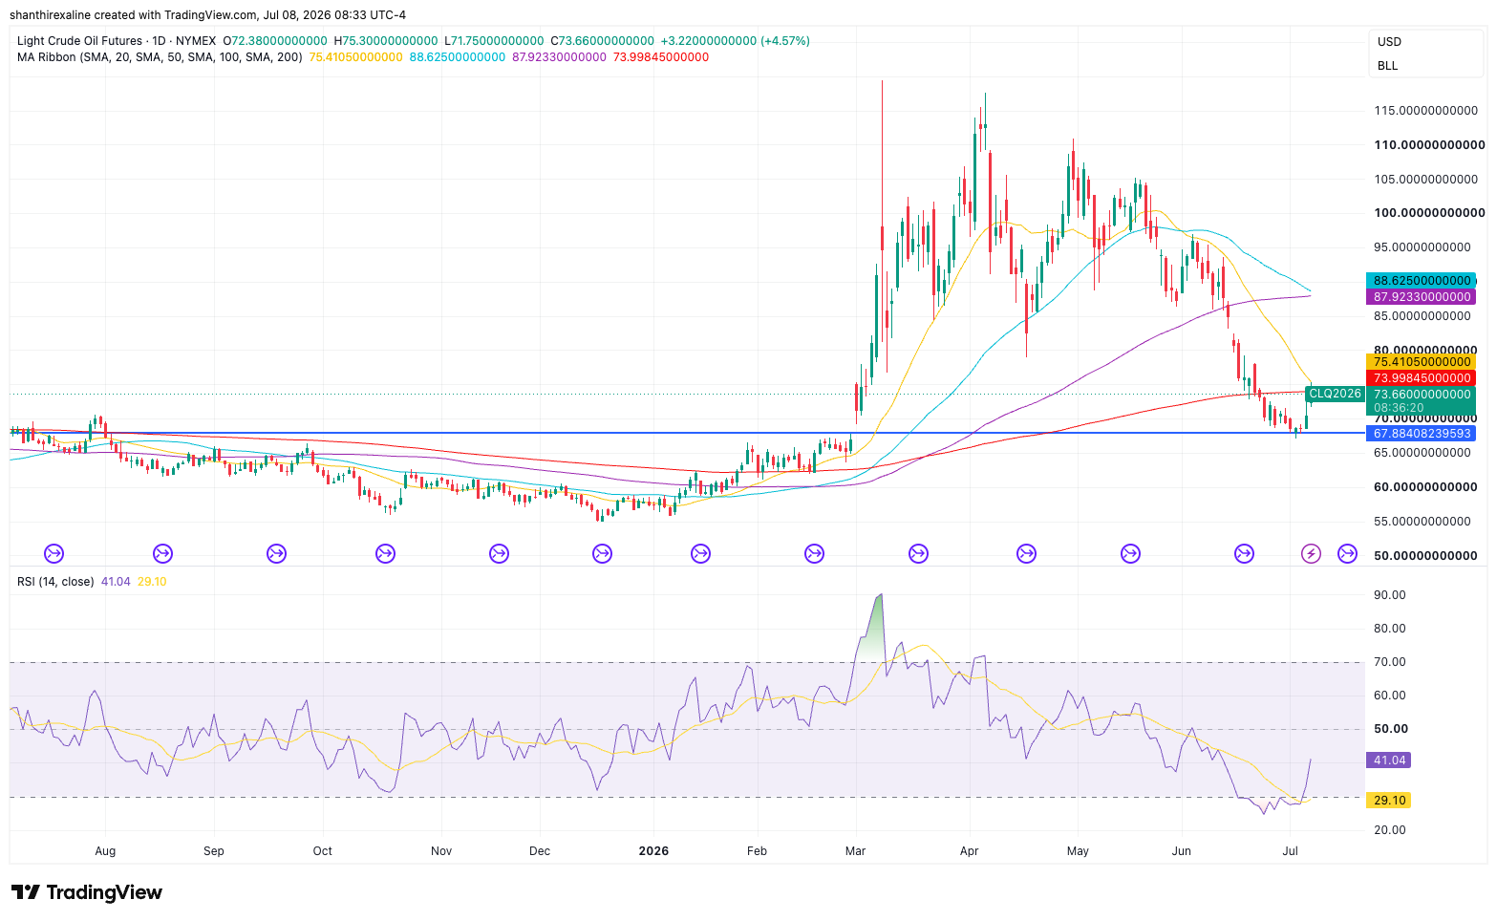Click the TradingView logo
Viewport: 1497px width, 921px height.
click(x=87, y=892)
